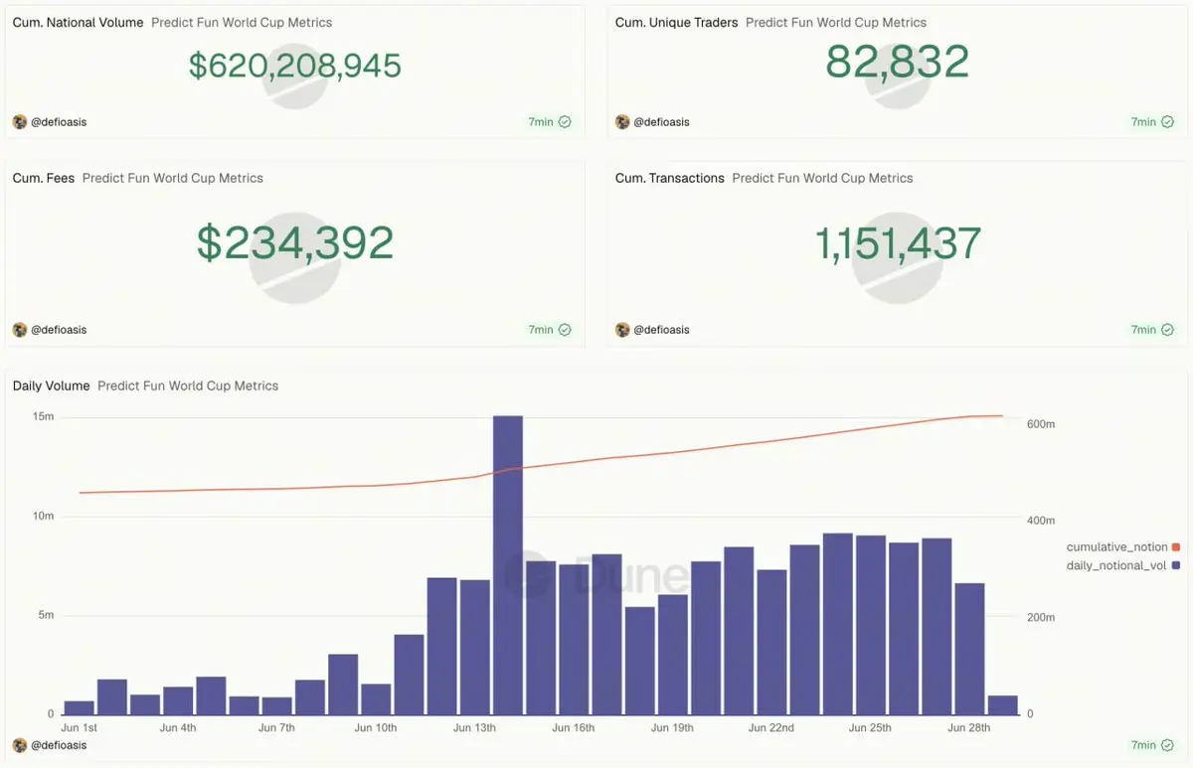Image resolution: width=1193 pixels, height=768 pixels.
Task: Click the 600m right axis label
Action: (x=1040, y=424)
